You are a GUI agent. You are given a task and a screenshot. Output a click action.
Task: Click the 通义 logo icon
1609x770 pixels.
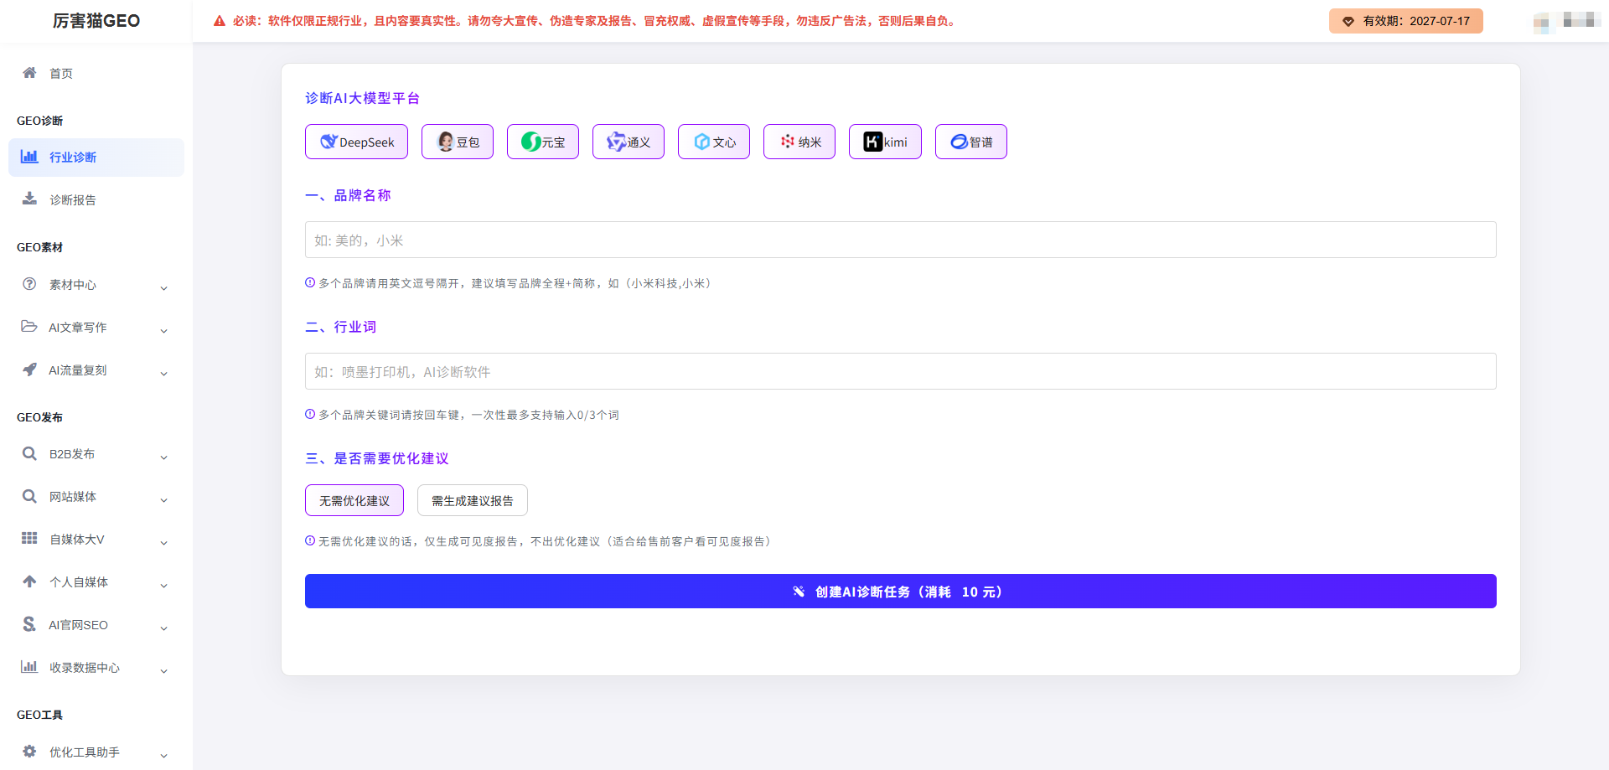[616, 142]
